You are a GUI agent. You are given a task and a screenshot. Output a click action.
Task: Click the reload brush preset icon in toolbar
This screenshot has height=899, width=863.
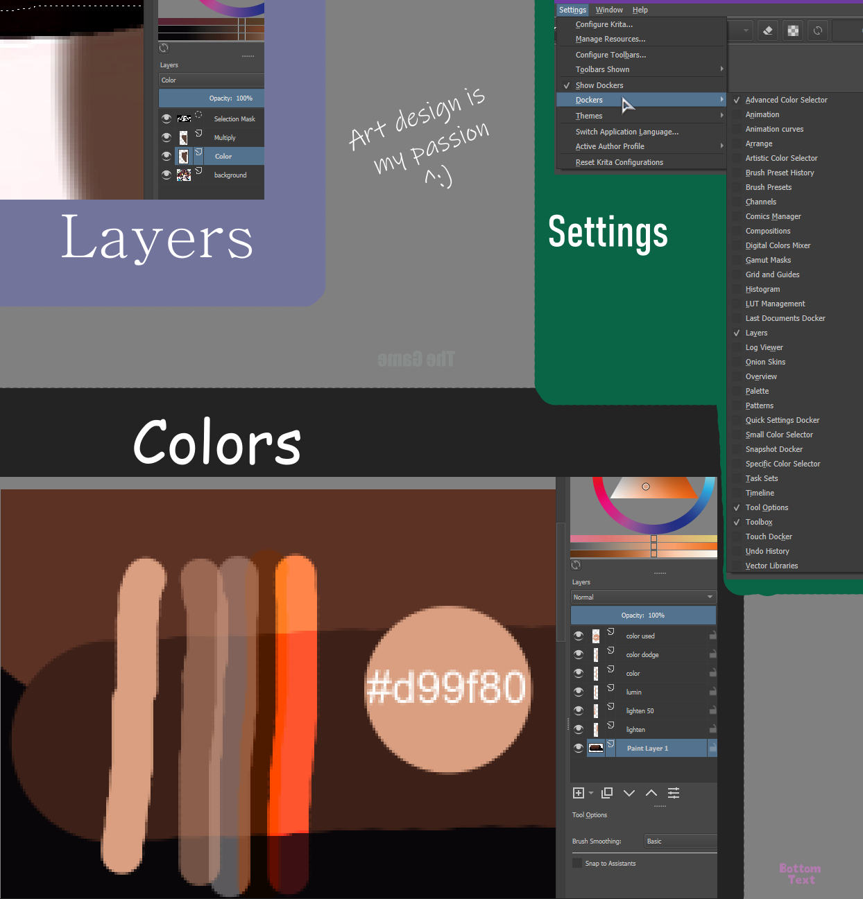[x=818, y=30]
